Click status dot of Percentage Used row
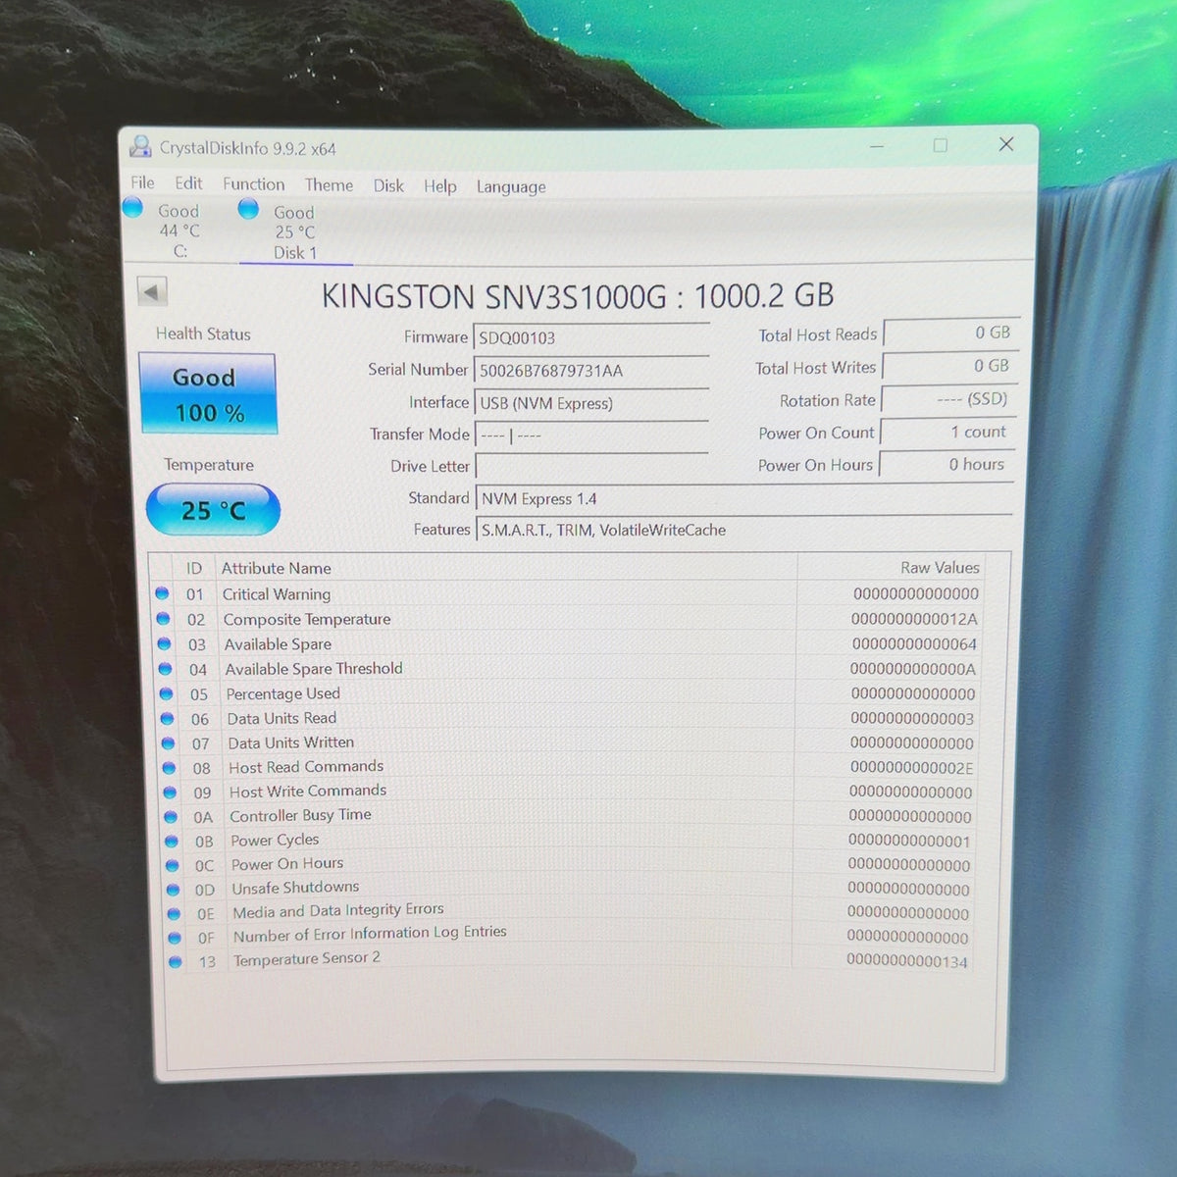Viewport: 1177px width, 1177px height. click(x=166, y=693)
